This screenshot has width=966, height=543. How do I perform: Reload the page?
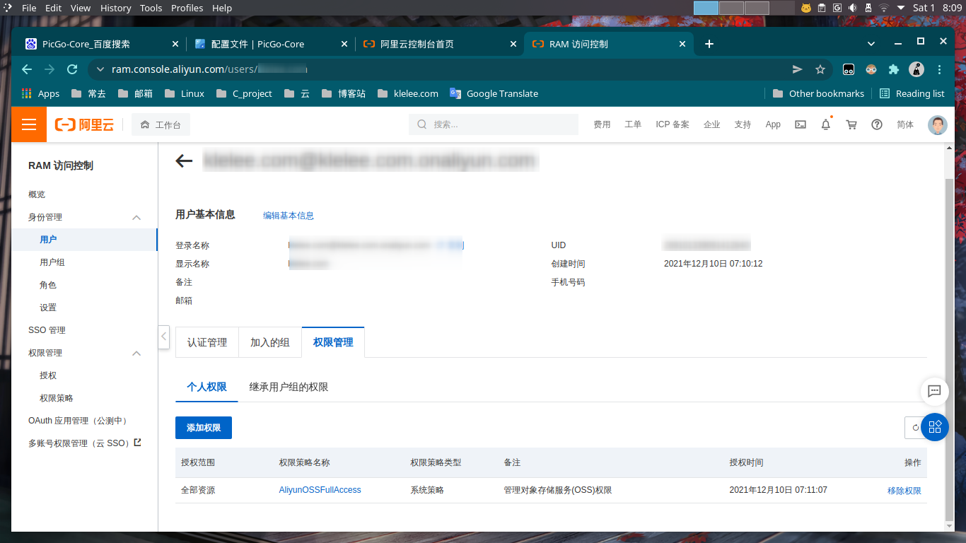pos(71,69)
